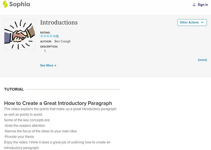This screenshot has height=150, width=211.
Task: Click the second rating star
Action: tap(45, 36)
